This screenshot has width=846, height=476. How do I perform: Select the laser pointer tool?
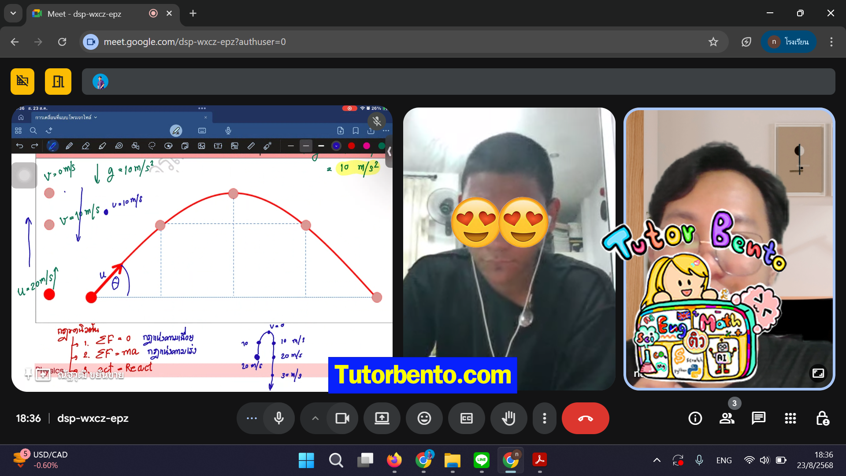coord(267,146)
